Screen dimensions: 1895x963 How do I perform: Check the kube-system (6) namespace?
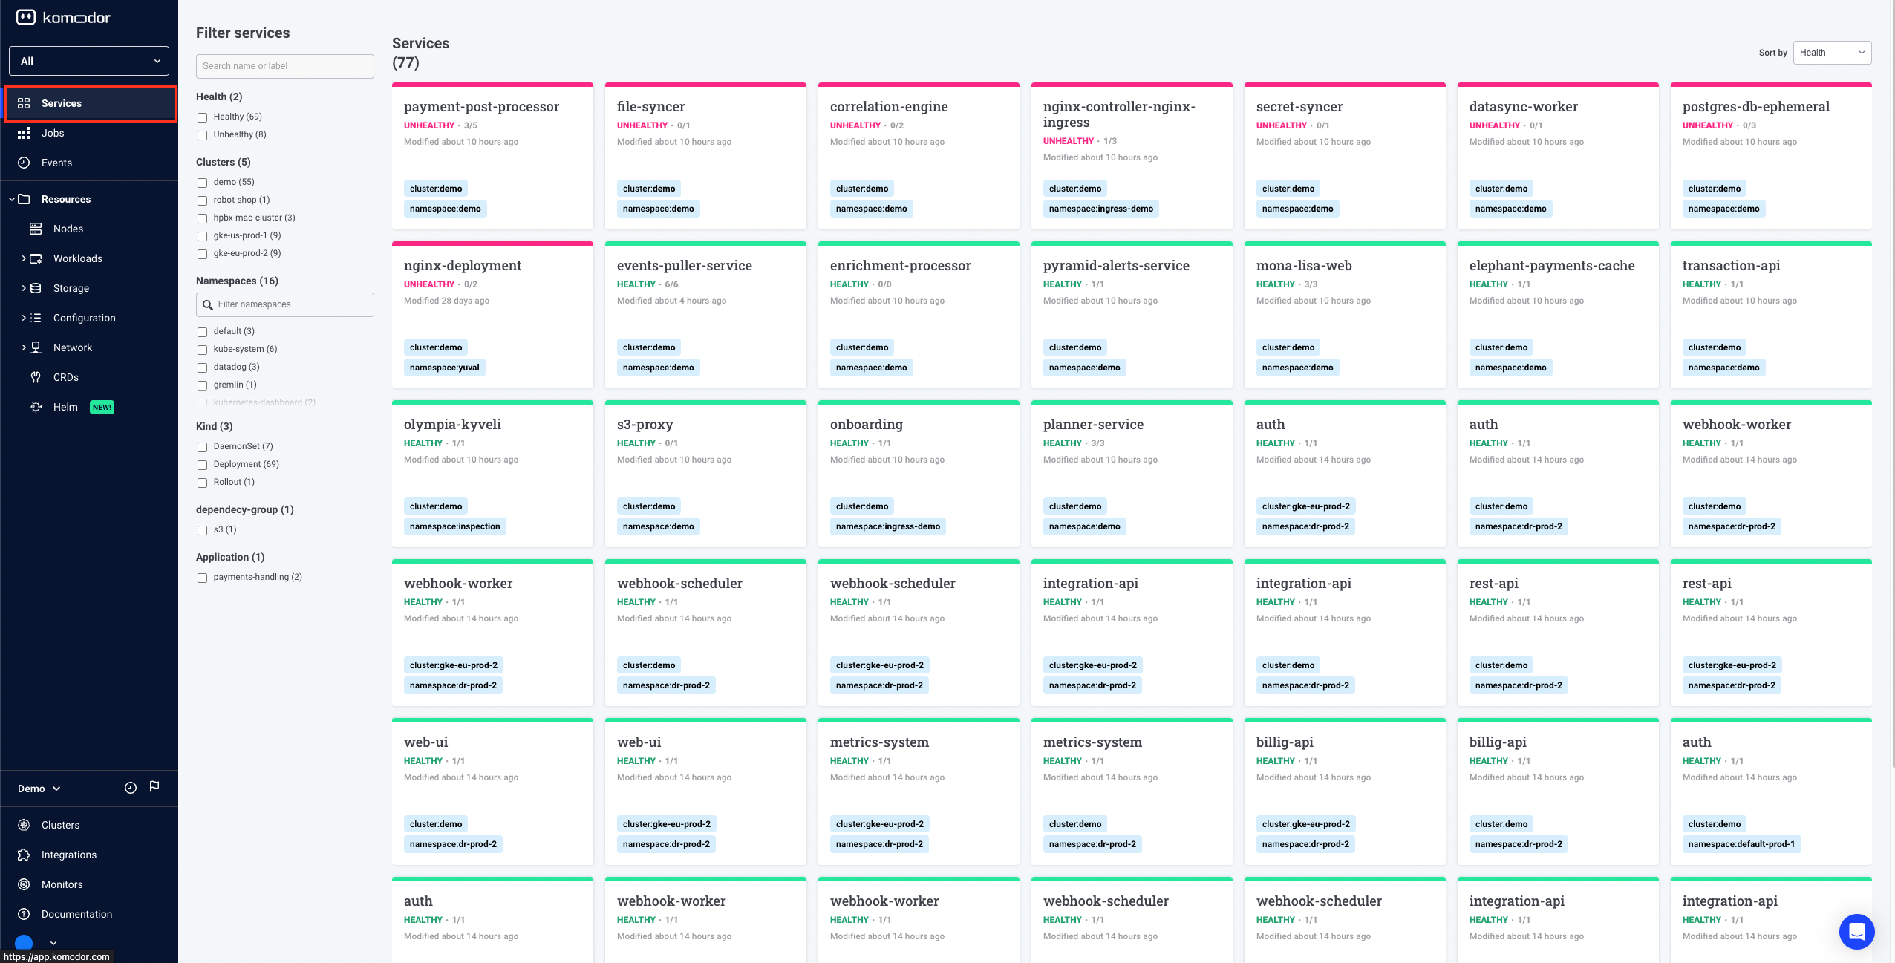coord(202,350)
